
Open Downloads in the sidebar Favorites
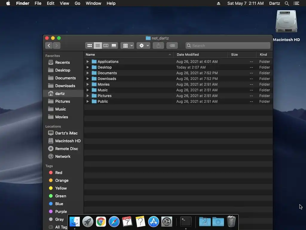[63, 86]
